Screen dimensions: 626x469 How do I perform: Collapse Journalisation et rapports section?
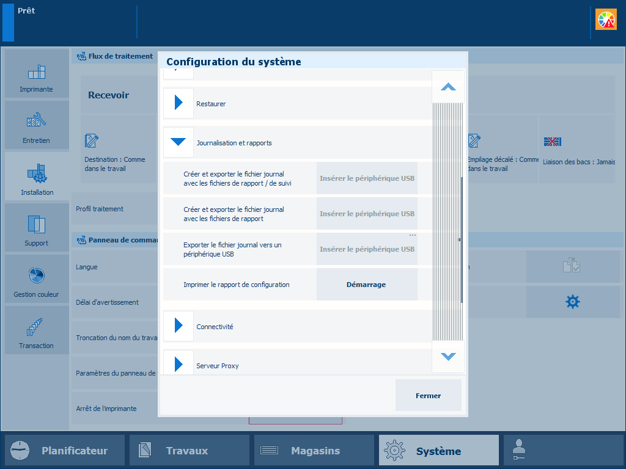coord(179,142)
